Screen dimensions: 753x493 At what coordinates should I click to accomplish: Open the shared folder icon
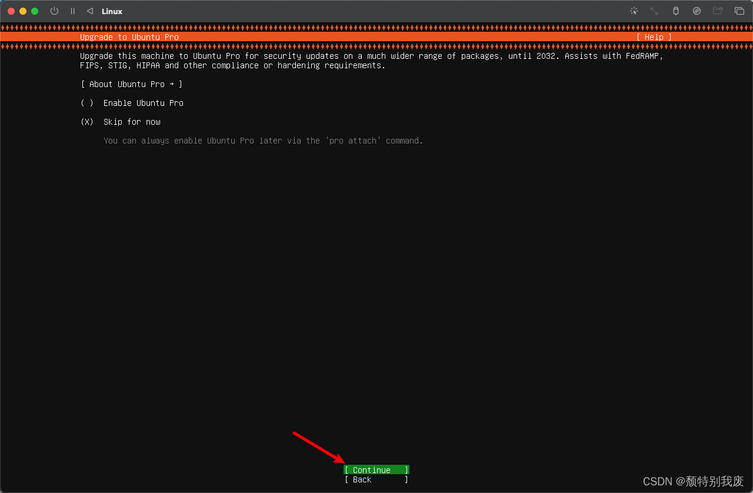tap(718, 11)
